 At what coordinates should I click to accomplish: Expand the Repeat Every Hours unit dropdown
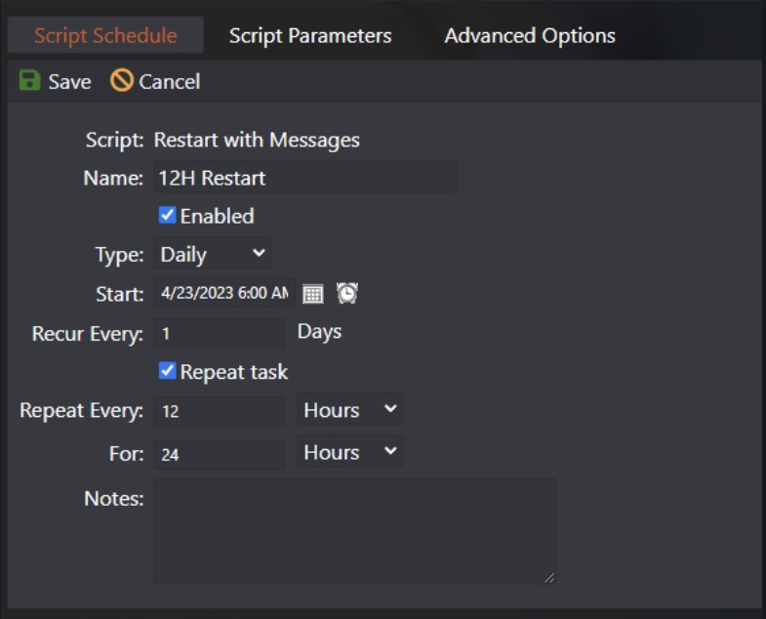click(349, 410)
